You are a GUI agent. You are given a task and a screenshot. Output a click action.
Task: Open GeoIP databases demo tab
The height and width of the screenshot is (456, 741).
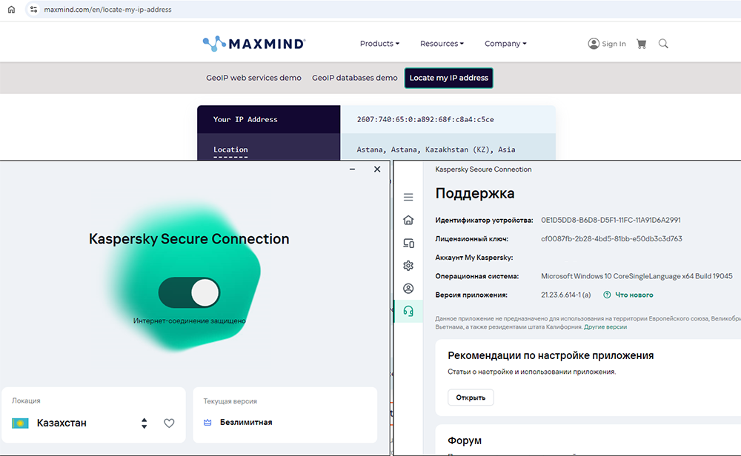point(354,78)
